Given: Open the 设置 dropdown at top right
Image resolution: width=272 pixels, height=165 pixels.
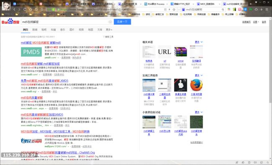Looking at the screenshot, I should 256,22.
